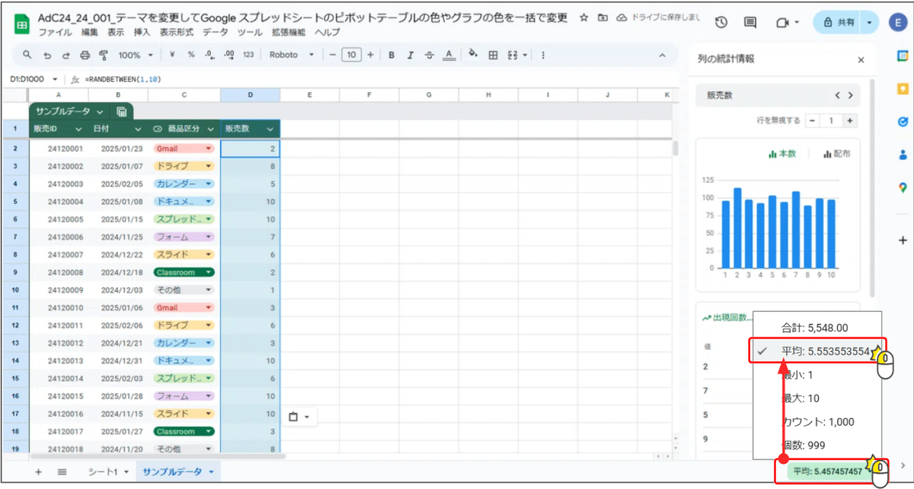Apply percent format

click(x=191, y=55)
